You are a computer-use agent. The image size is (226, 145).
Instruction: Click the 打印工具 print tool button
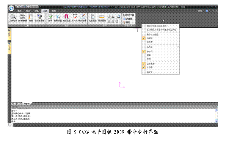pyautogui.click(x=129, y=15)
